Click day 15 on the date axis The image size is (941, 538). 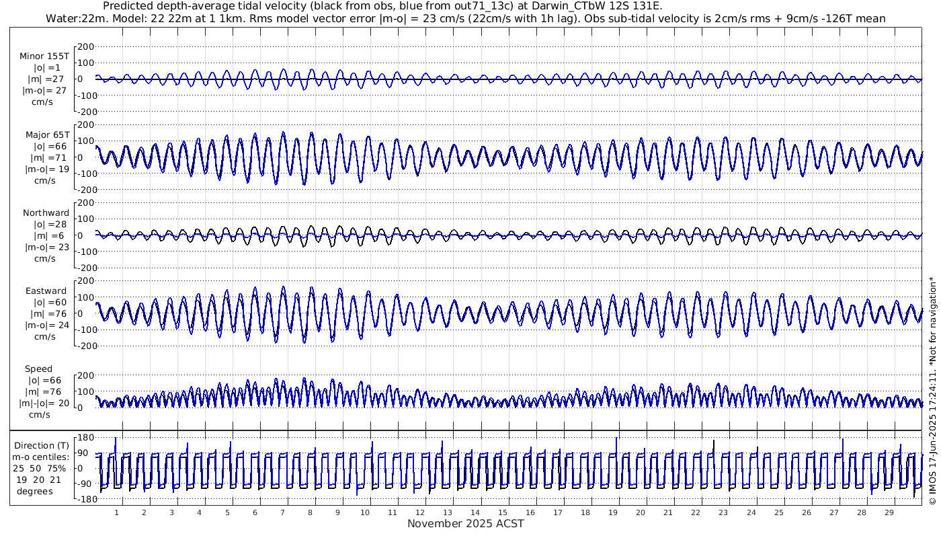[503, 512]
